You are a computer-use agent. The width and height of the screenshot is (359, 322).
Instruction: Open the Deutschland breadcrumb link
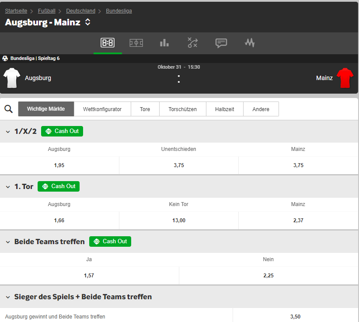tap(80, 11)
